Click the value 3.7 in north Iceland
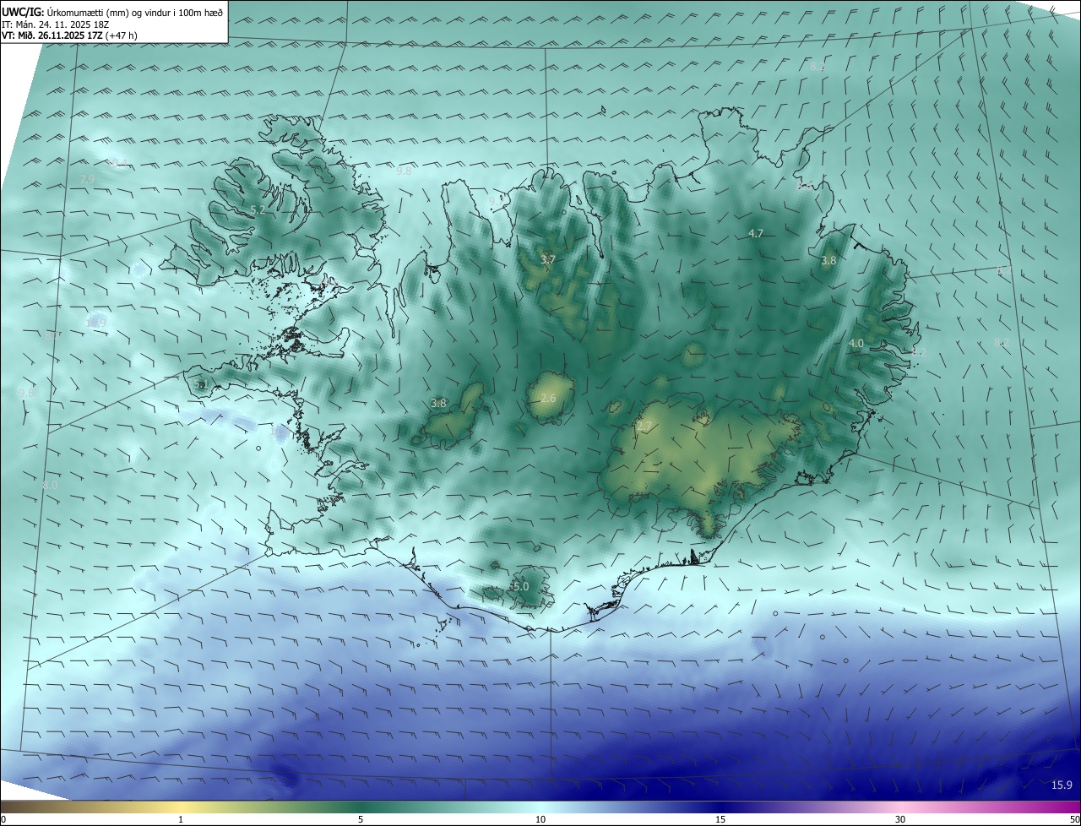 point(548,259)
